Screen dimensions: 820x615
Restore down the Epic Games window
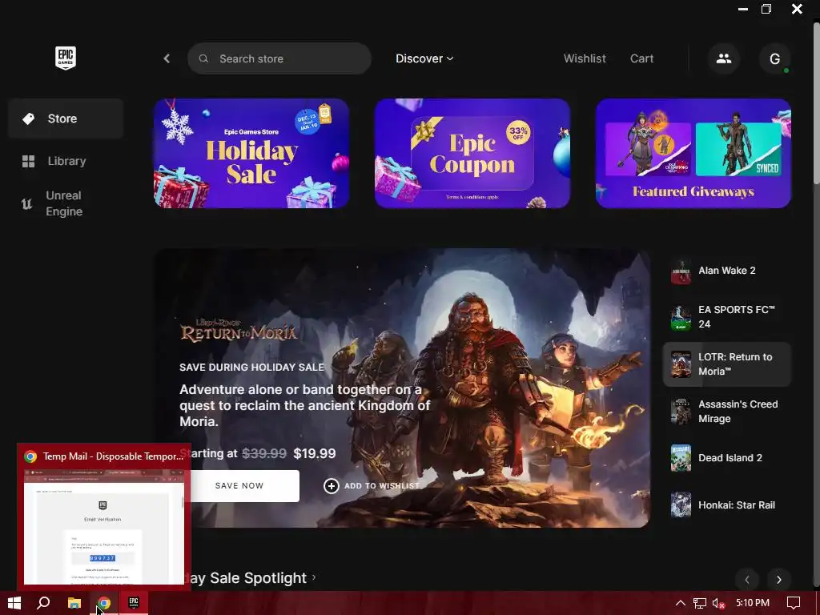pyautogui.click(x=766, y=9)
